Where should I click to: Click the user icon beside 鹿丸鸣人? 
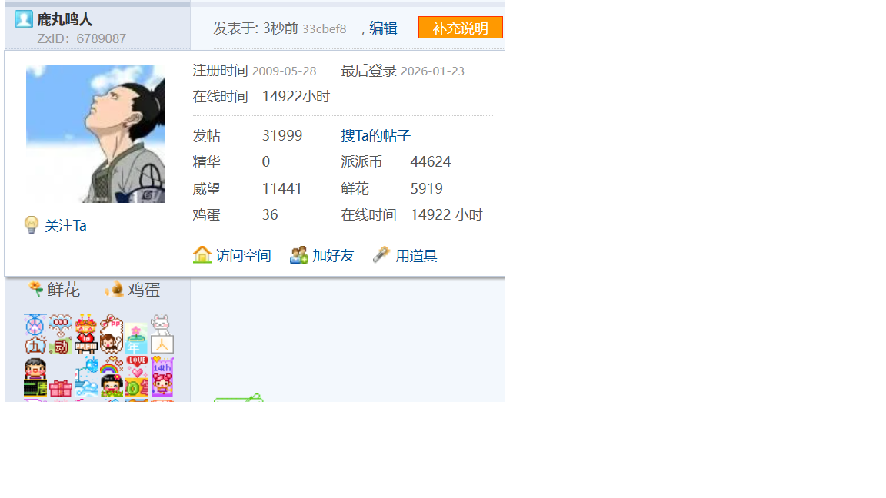24,19
